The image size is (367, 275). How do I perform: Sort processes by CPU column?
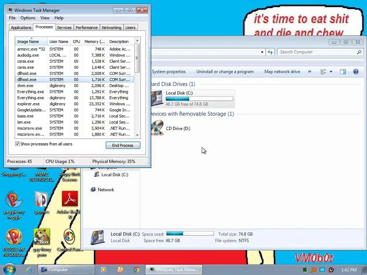pyautogui.click(x=76, y=42)
